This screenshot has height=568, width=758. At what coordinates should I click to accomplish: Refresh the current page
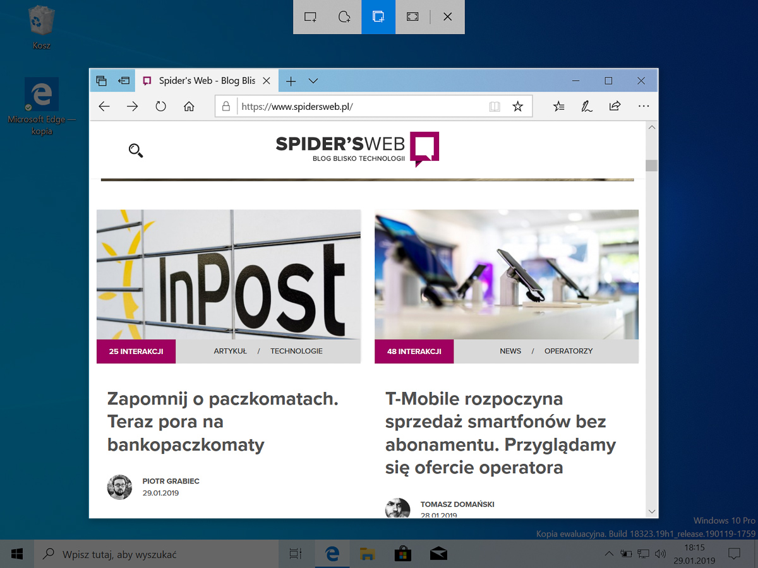pos(160,107)
